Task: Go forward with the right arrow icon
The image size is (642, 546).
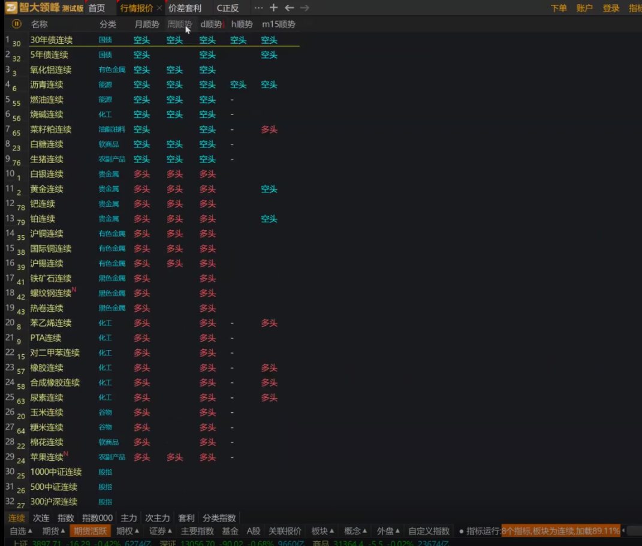Action: [305, 8]
